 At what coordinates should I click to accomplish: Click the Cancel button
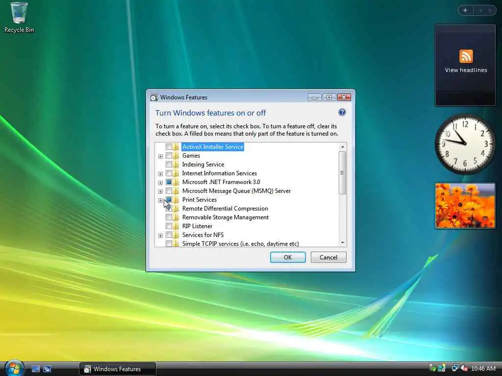(328, 258)
